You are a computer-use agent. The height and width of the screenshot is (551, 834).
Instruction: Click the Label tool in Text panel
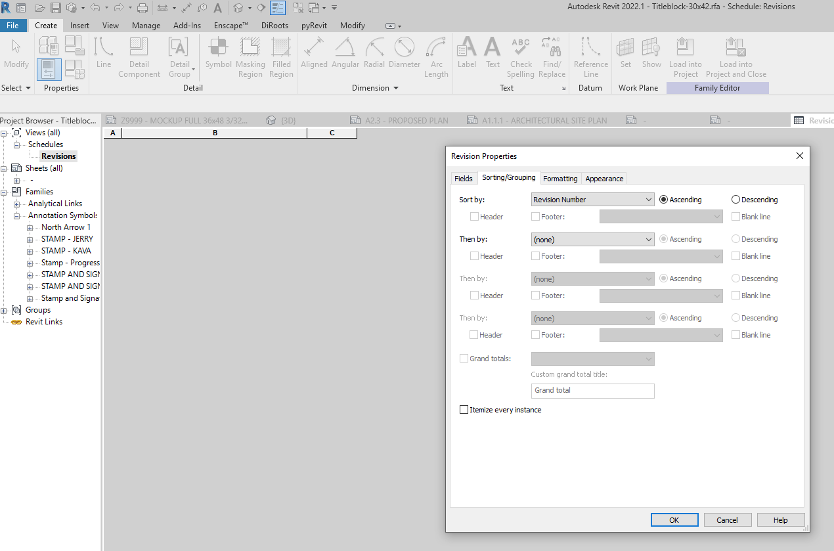click(x=467, y=53)
